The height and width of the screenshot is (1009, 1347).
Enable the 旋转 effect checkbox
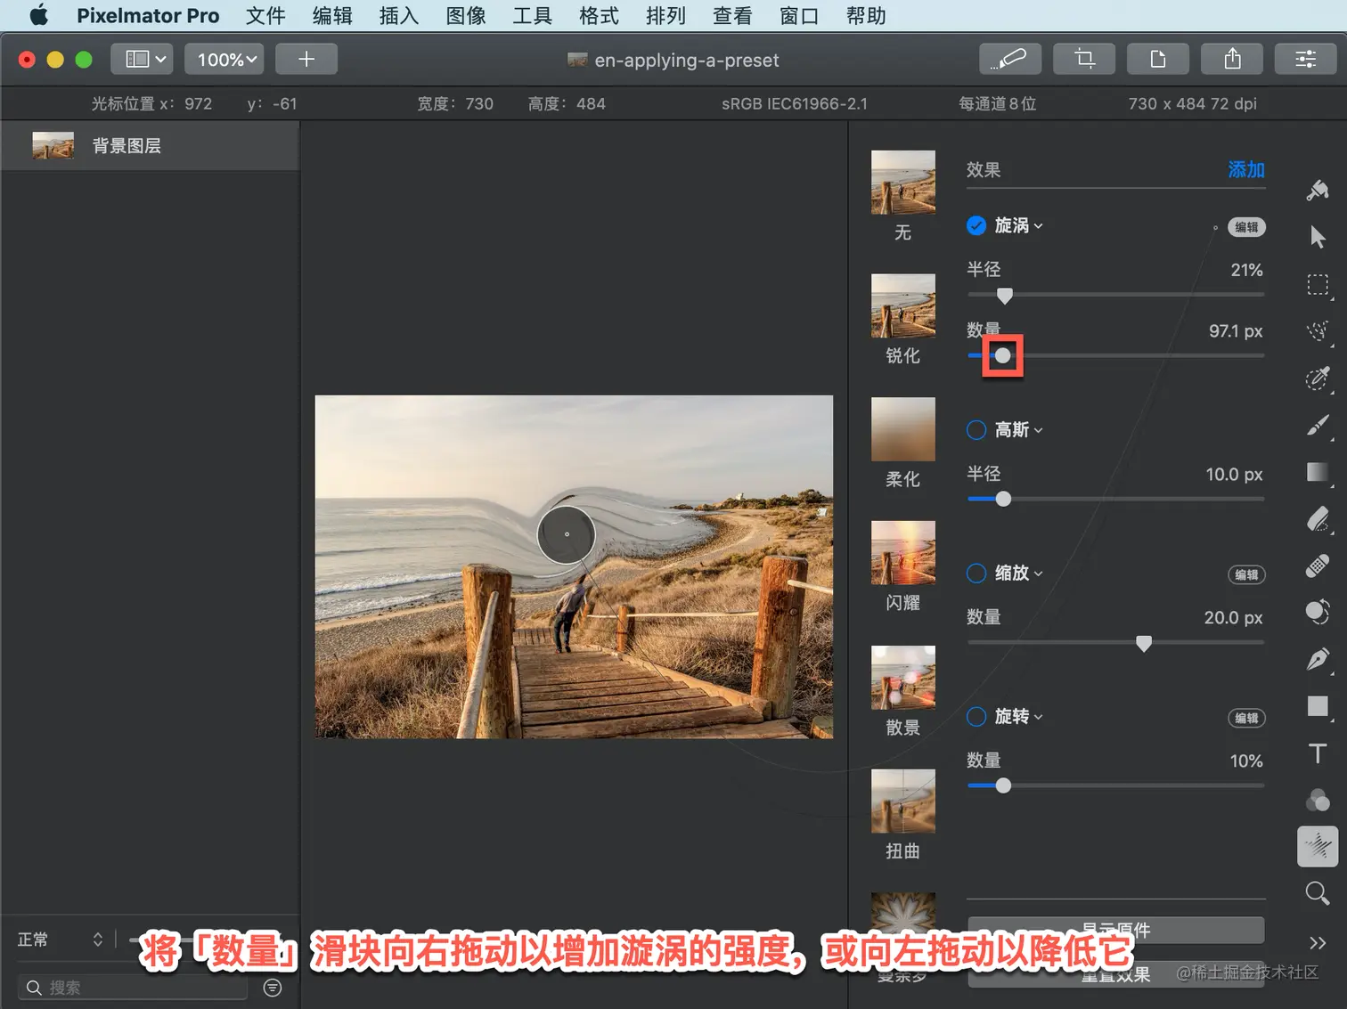[976, 716]
